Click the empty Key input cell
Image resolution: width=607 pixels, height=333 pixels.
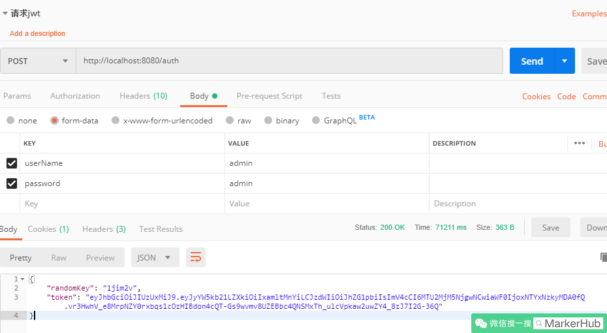[122, 204]
